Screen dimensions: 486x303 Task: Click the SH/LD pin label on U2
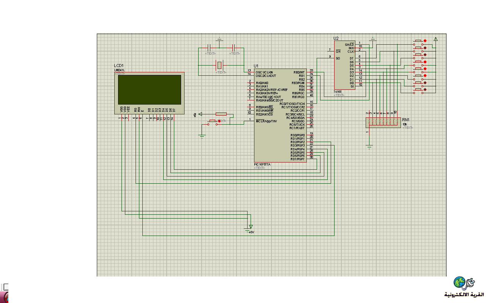pos(349,45)
